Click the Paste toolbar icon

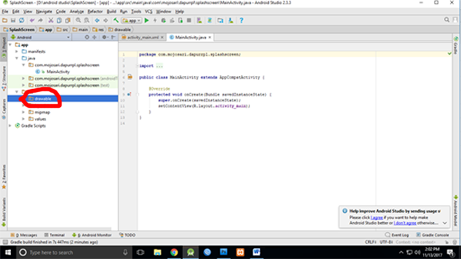[x=68, y=20]
